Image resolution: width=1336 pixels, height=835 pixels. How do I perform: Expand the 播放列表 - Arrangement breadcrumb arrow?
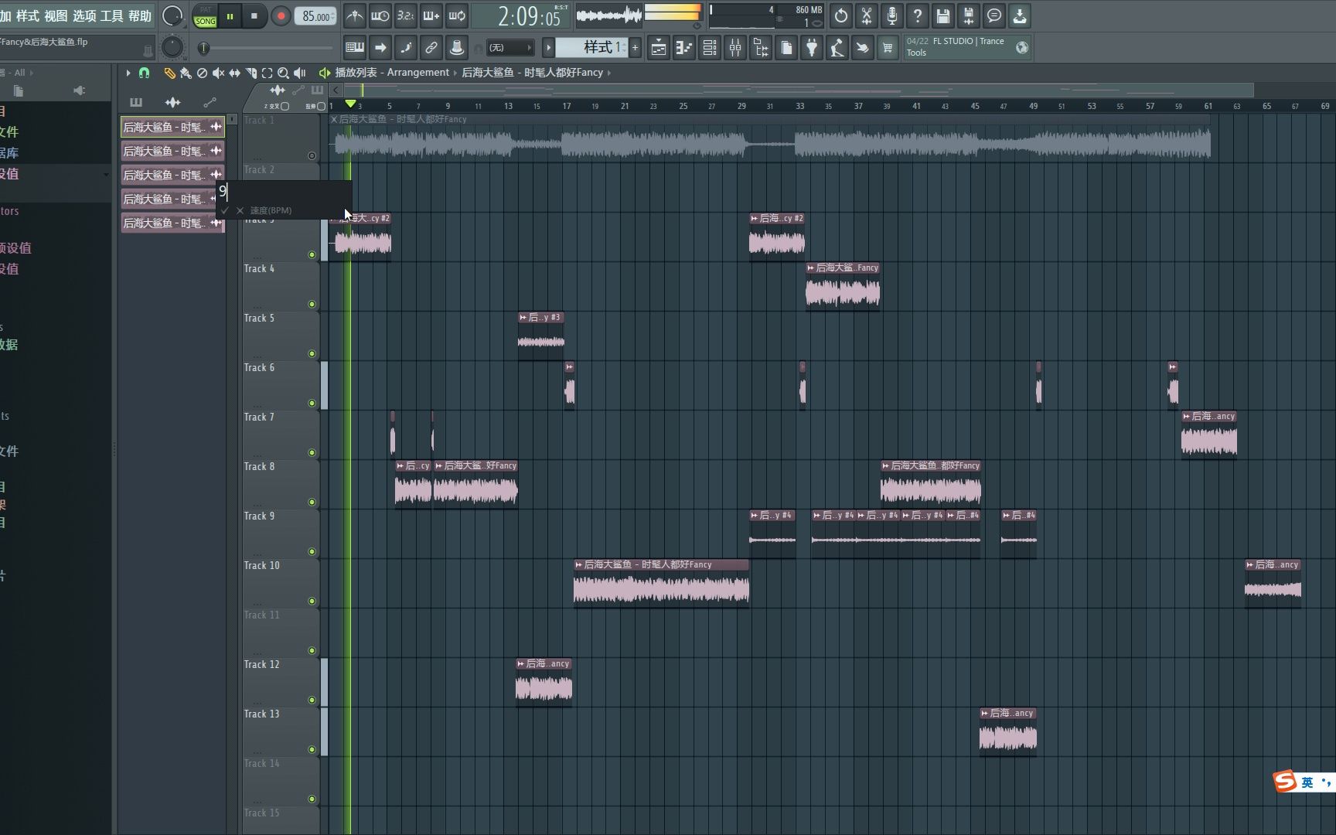[455, 73]
